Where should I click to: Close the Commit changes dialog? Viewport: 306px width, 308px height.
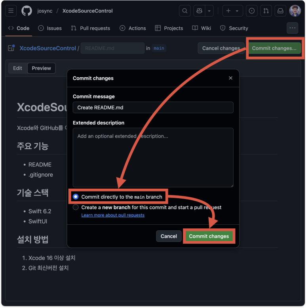231,78
